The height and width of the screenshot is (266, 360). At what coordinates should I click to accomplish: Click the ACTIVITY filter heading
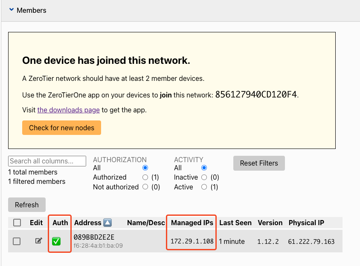click(189, 160)
